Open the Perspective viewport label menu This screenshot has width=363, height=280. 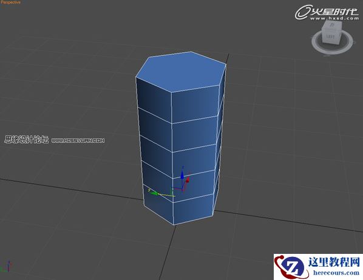coord(11,2)
